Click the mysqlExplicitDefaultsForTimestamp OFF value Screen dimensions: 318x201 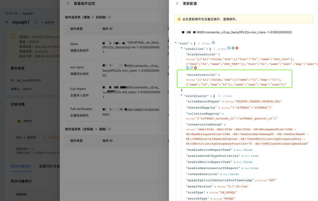pyautogui.click(x=272, y=180)
